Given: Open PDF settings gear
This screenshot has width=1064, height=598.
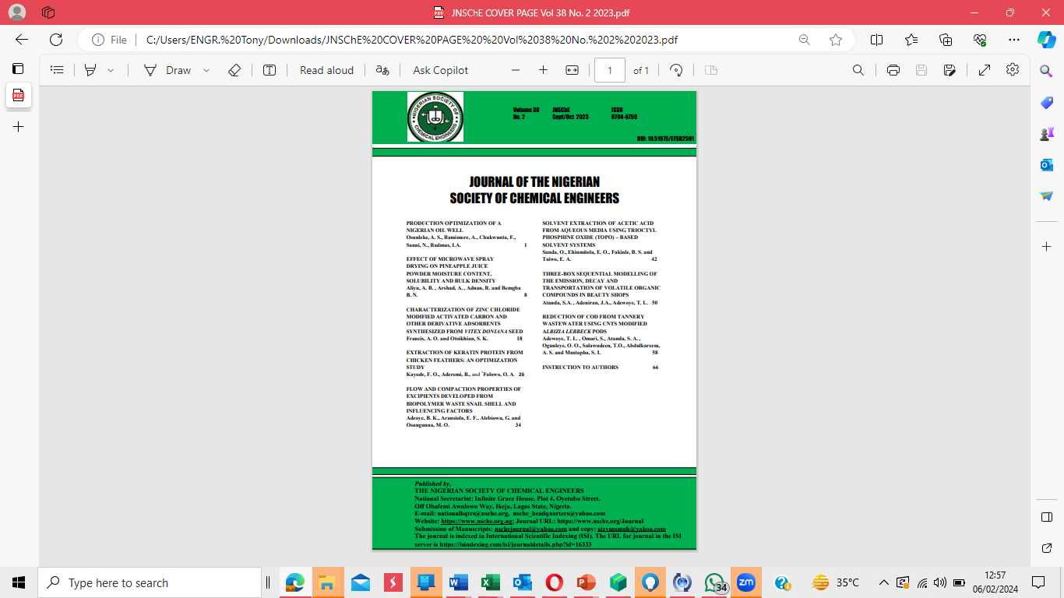Looking at the screenshot, I should (1013, 69).
